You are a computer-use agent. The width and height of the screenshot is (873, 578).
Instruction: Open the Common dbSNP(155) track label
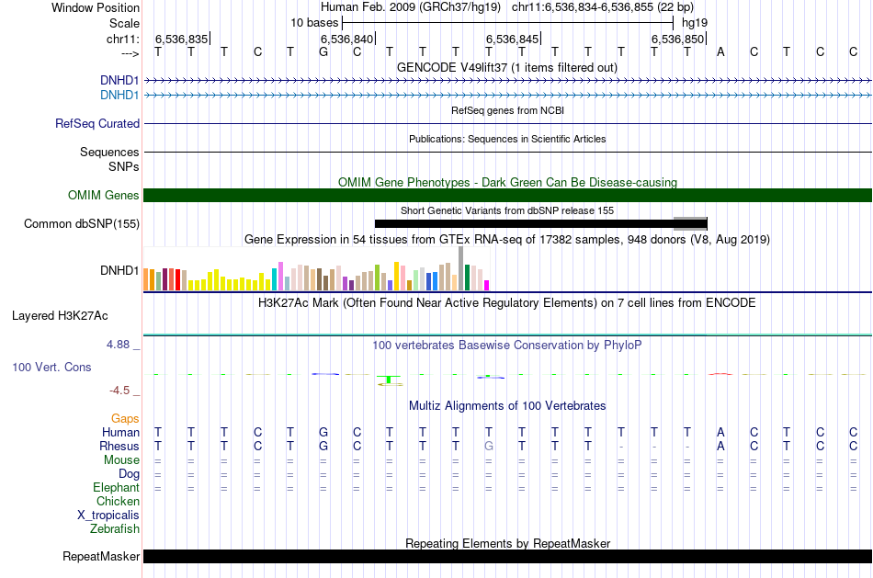(81, 224)
